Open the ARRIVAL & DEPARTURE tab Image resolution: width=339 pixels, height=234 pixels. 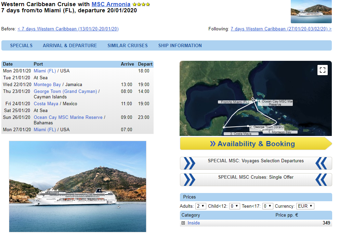click(70, 45)
